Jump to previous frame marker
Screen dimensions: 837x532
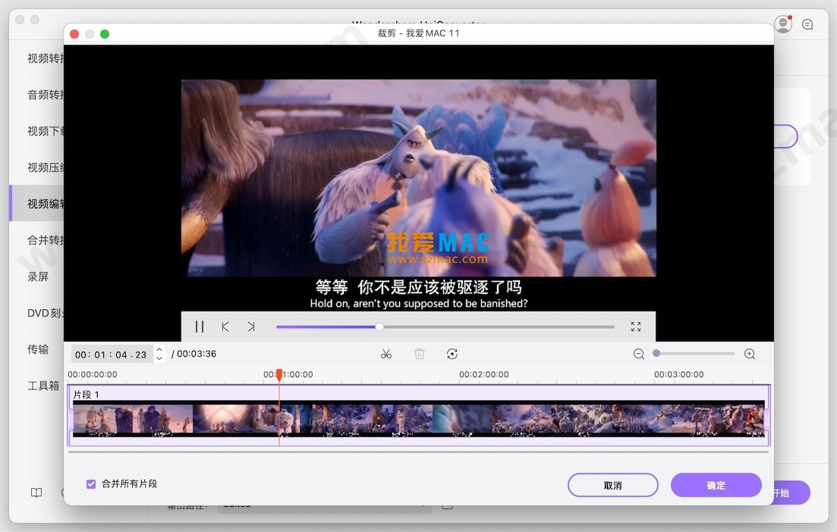pos(225,326)
